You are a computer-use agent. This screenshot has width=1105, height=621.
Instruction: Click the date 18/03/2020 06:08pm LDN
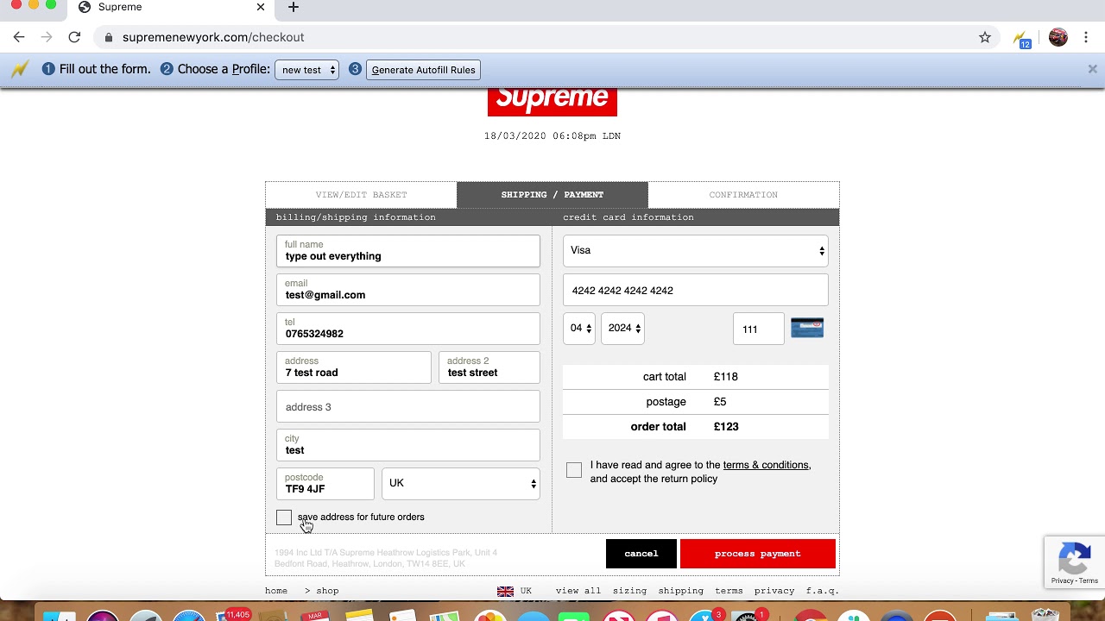pyautogui.click(x=552, y=136)
